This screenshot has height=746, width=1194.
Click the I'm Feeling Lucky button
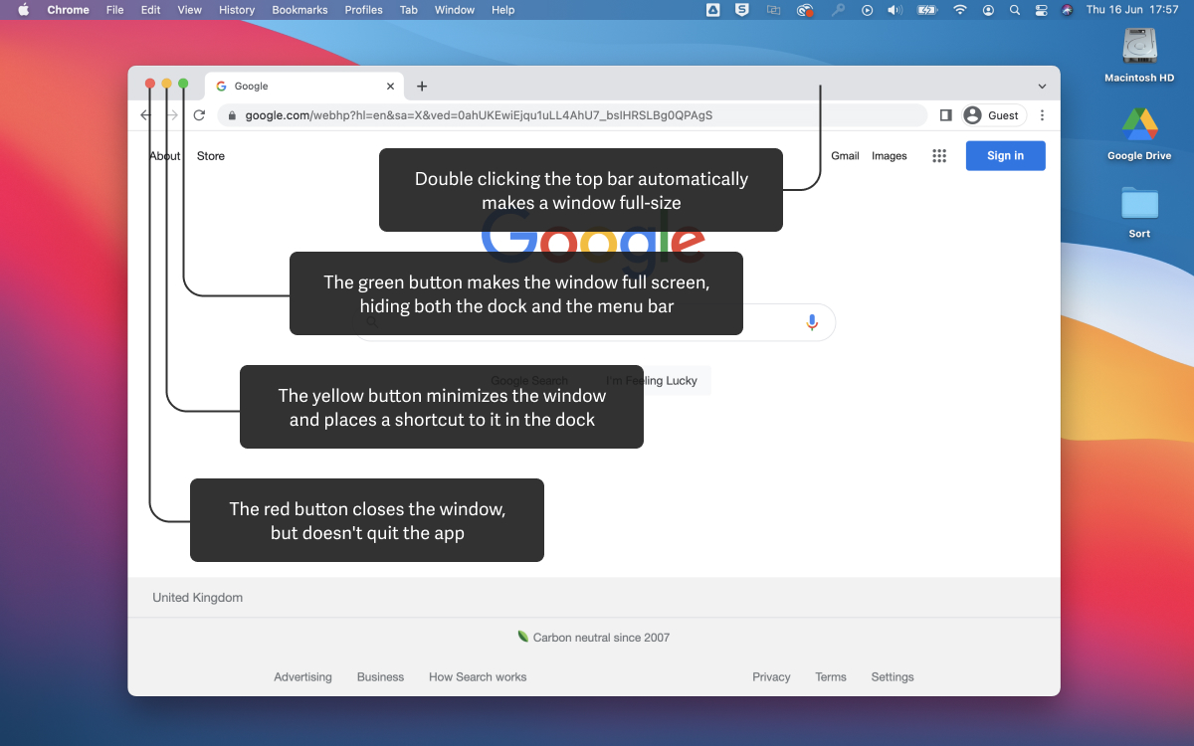652,381
